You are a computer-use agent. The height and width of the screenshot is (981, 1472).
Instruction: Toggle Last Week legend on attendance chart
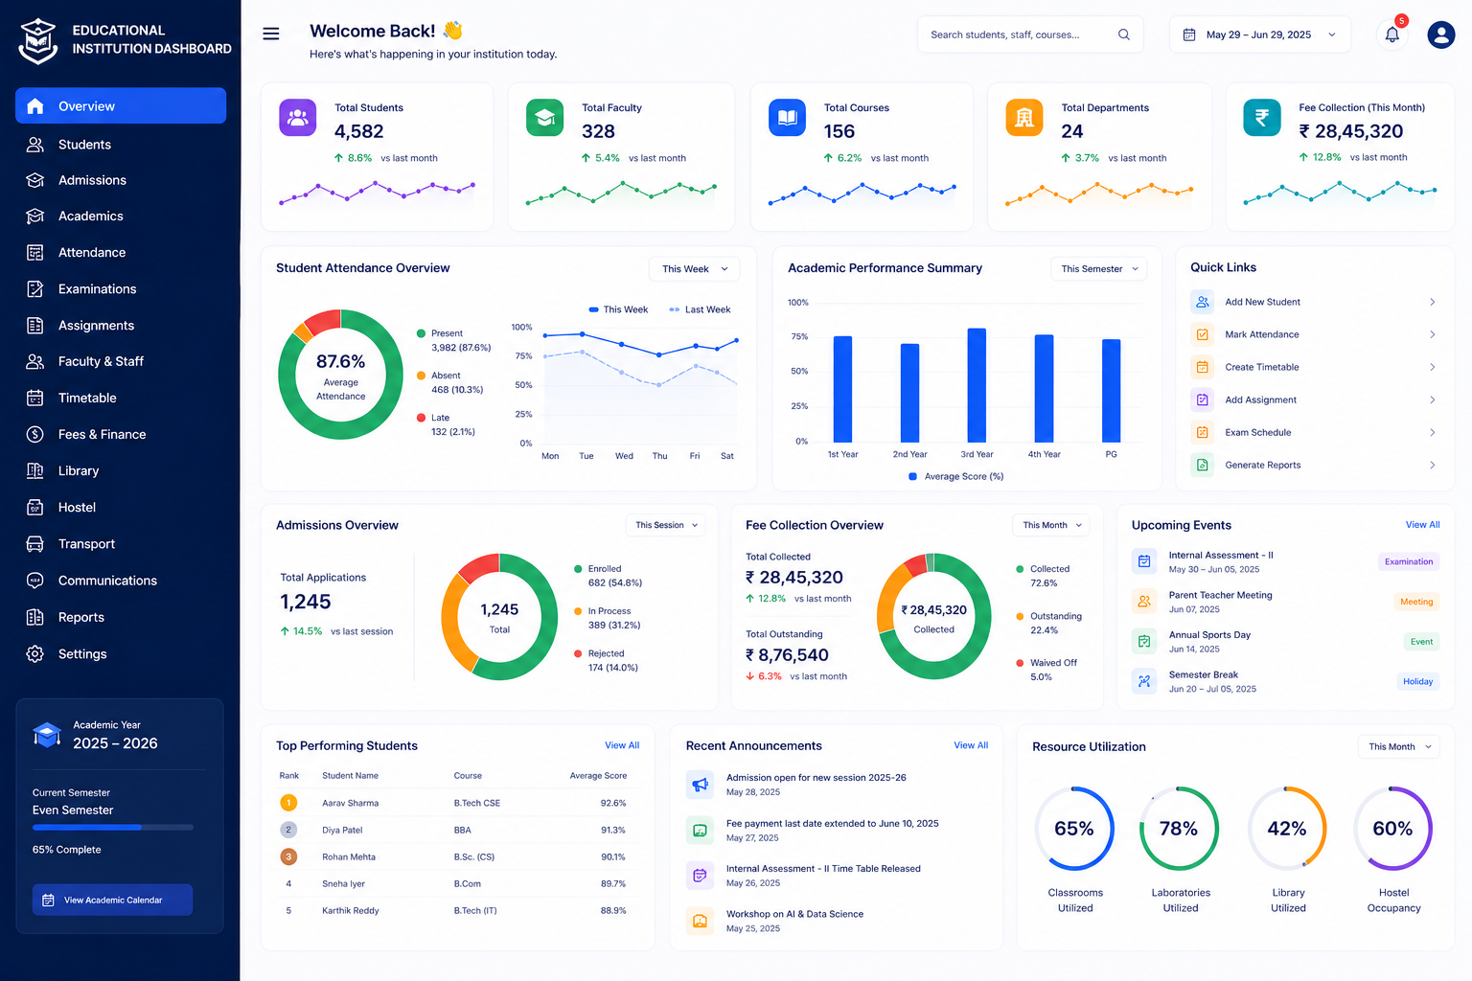pos(700,309)
